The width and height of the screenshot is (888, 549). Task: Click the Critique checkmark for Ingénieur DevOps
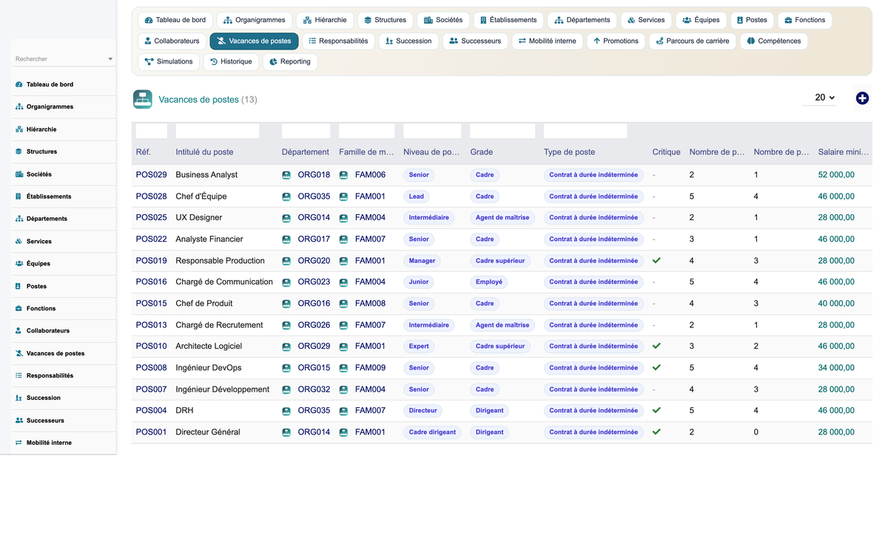[x=656, y=367]
